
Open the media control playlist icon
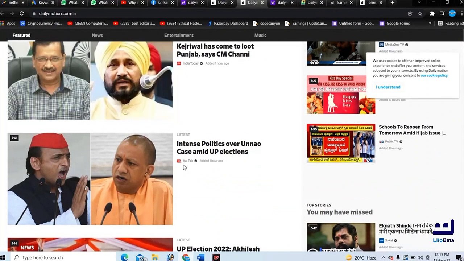point(442,13)
